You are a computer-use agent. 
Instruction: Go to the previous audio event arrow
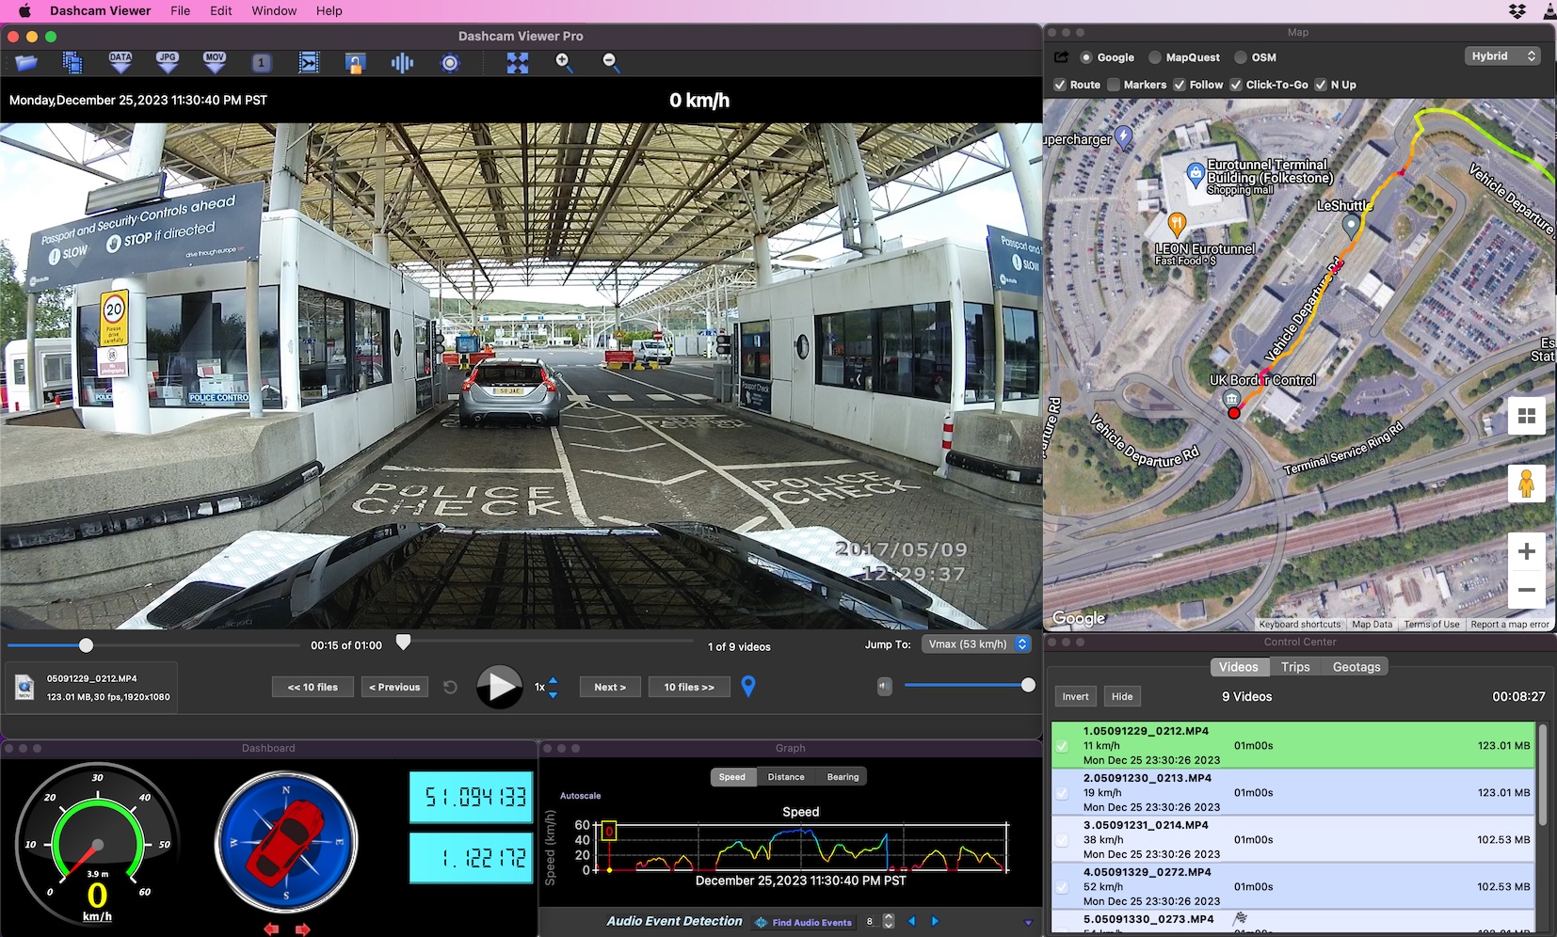(x=911, y=921)
